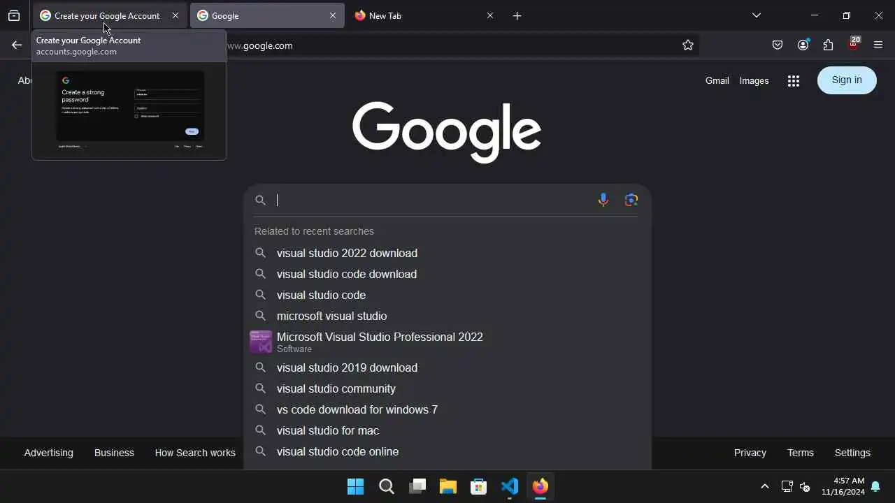This screenshot has width=895, height=503.
Task: Search by image with Google Lens icon
Action: pyautogui.click(x=631, y=201)
